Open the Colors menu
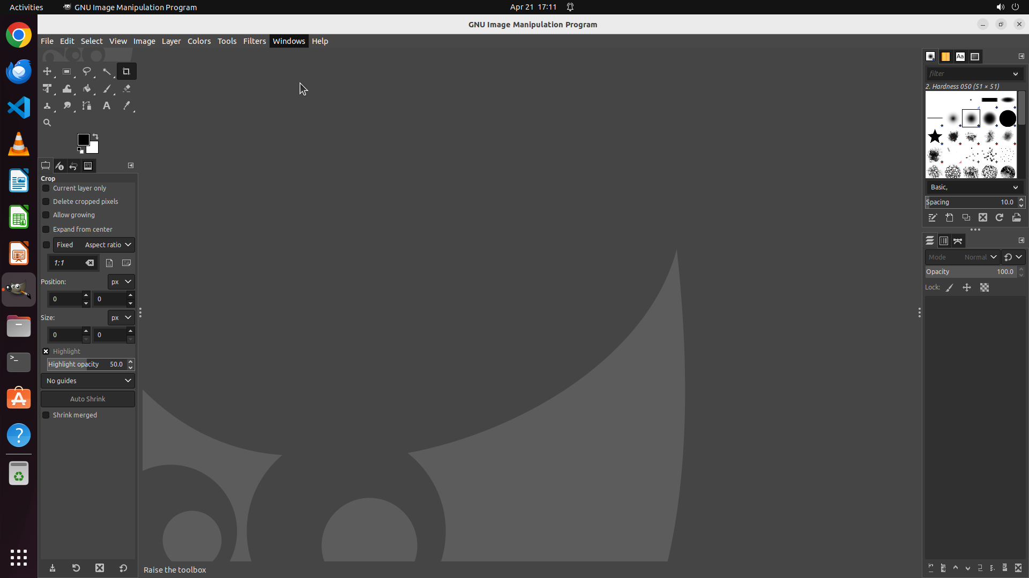The width and height of the screenshot is (1029, 578). point(199,41)
